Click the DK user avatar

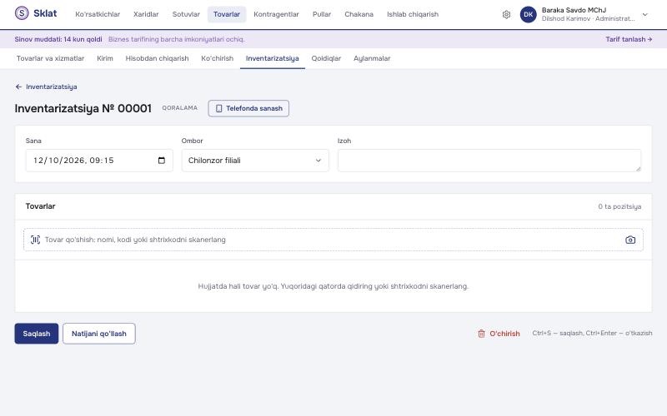coord(528,14)
